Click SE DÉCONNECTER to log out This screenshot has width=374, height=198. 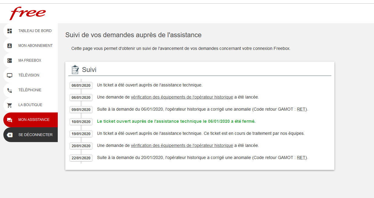click(31, 135)
